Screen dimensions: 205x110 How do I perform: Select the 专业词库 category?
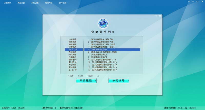pyautogui.click(x=73, y=65)
